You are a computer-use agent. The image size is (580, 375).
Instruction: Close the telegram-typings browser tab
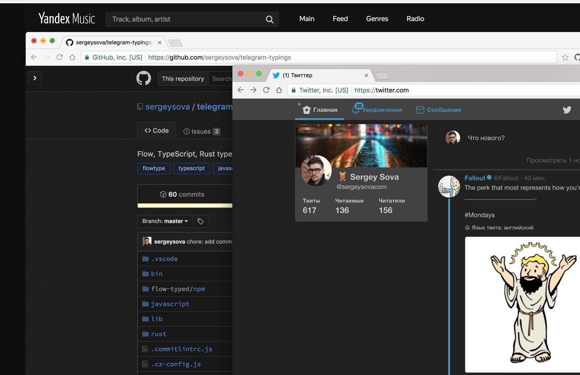159,43
